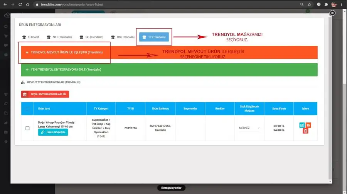Click the browser home icon

tap(28, 4)
